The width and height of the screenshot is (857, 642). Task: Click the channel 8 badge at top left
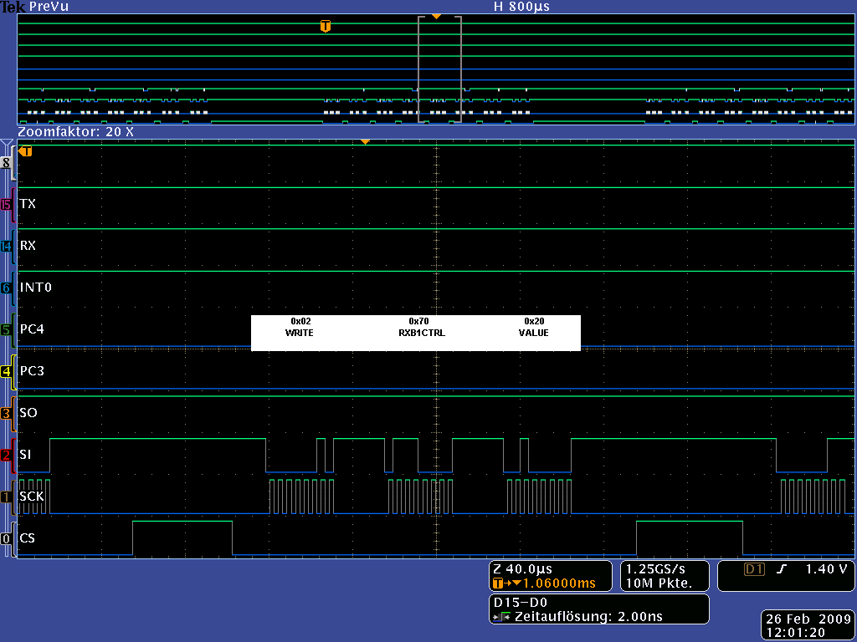click(x=7, y=163)
